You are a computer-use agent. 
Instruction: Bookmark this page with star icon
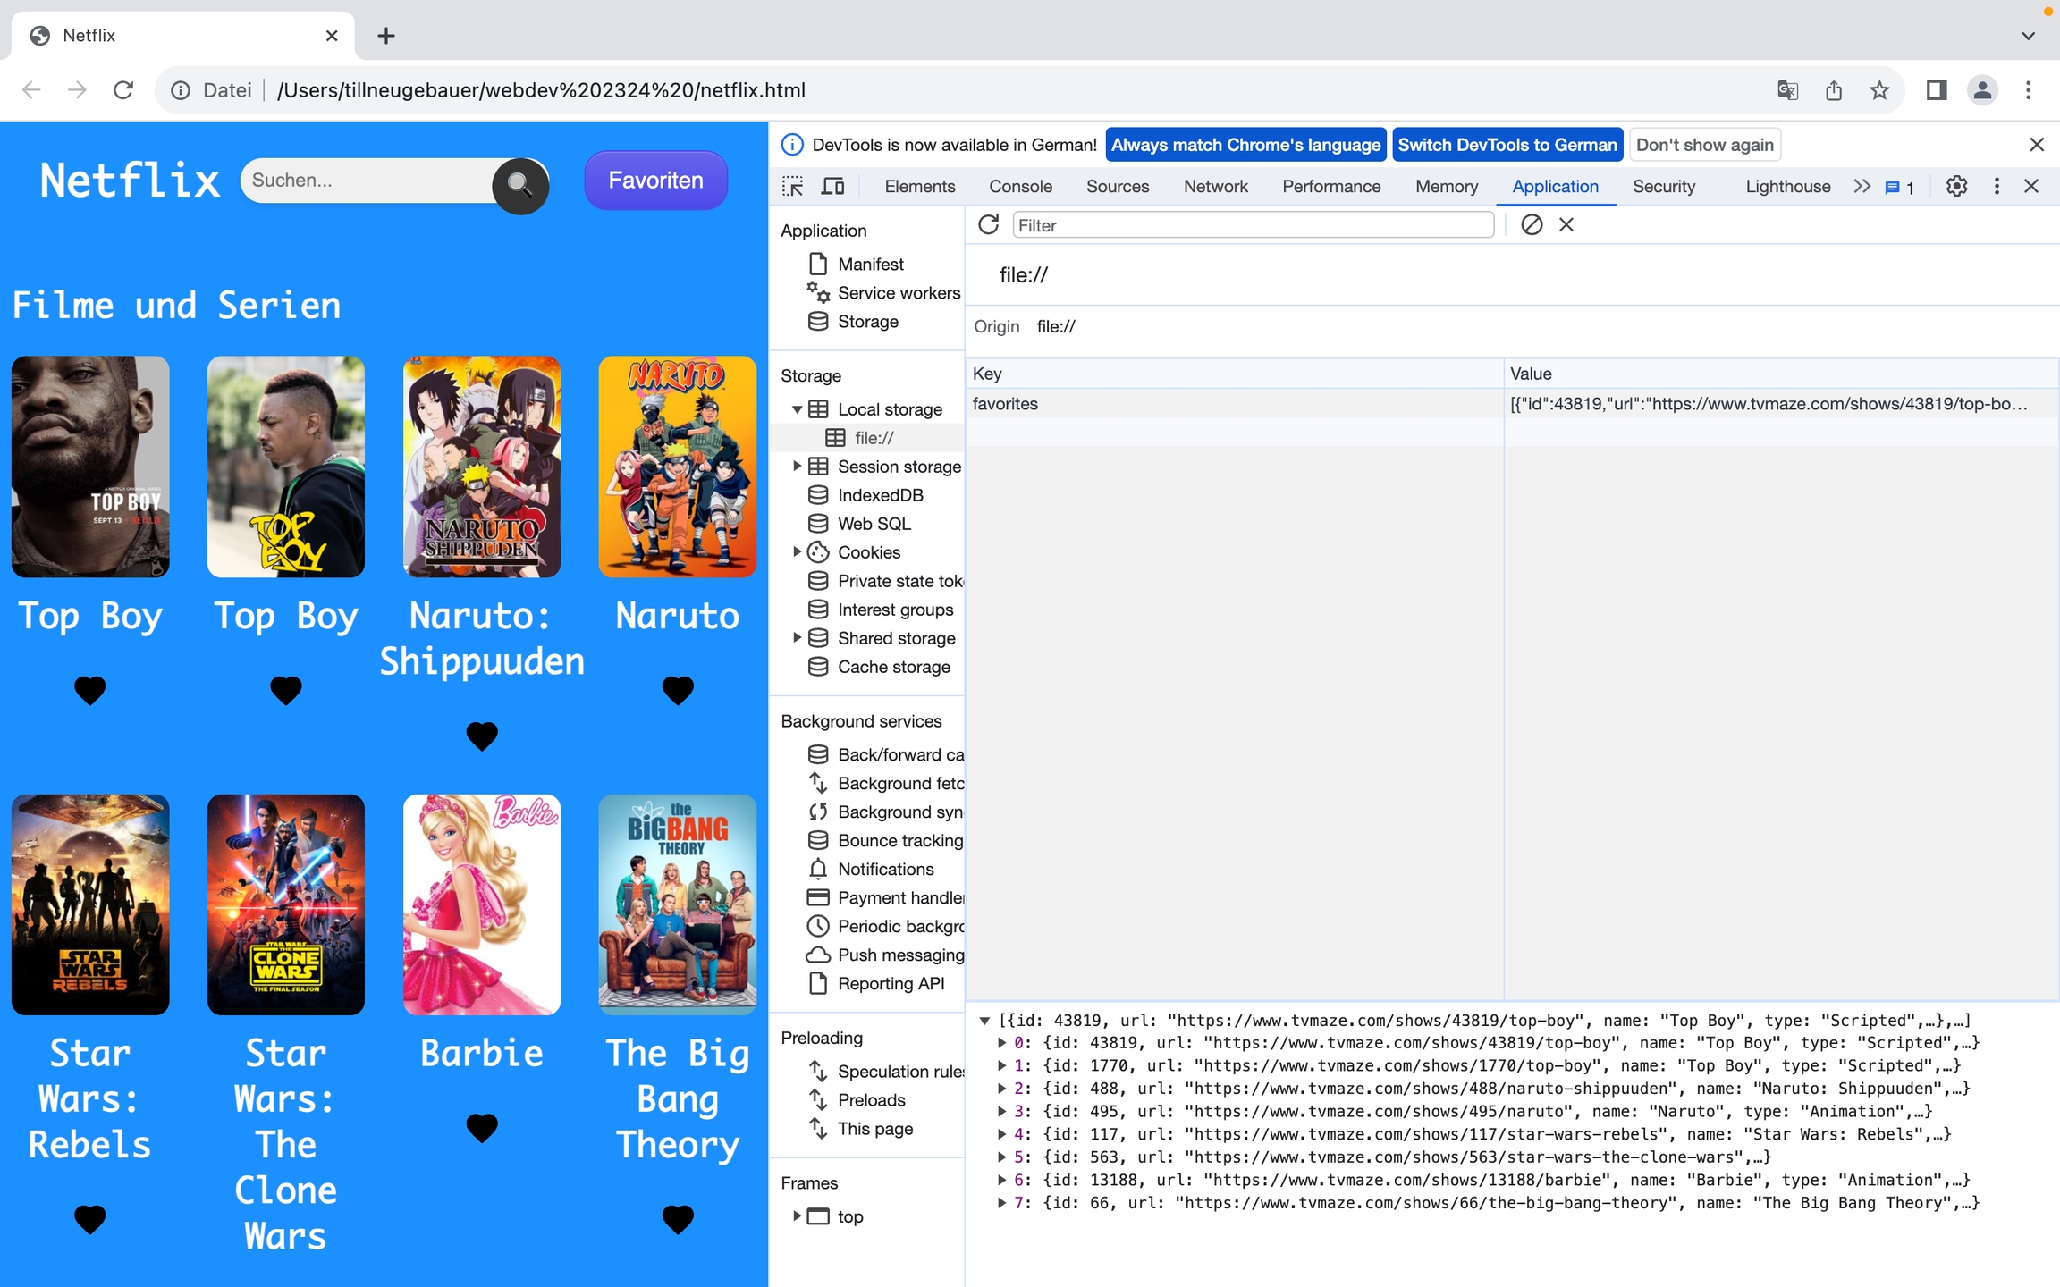1879,90
